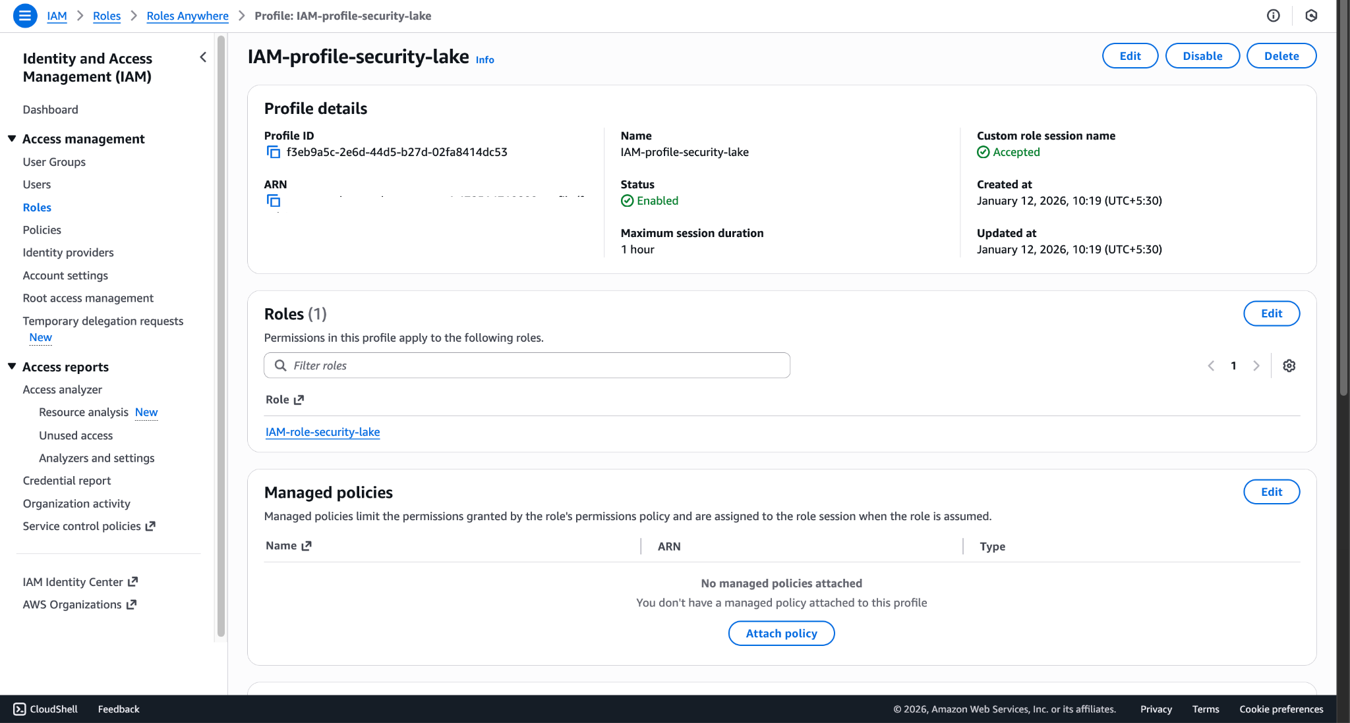Screen dimensions: 1350x723
Task: Delete the IAM-profile-security-lake profile
Action: point(1281,56)
